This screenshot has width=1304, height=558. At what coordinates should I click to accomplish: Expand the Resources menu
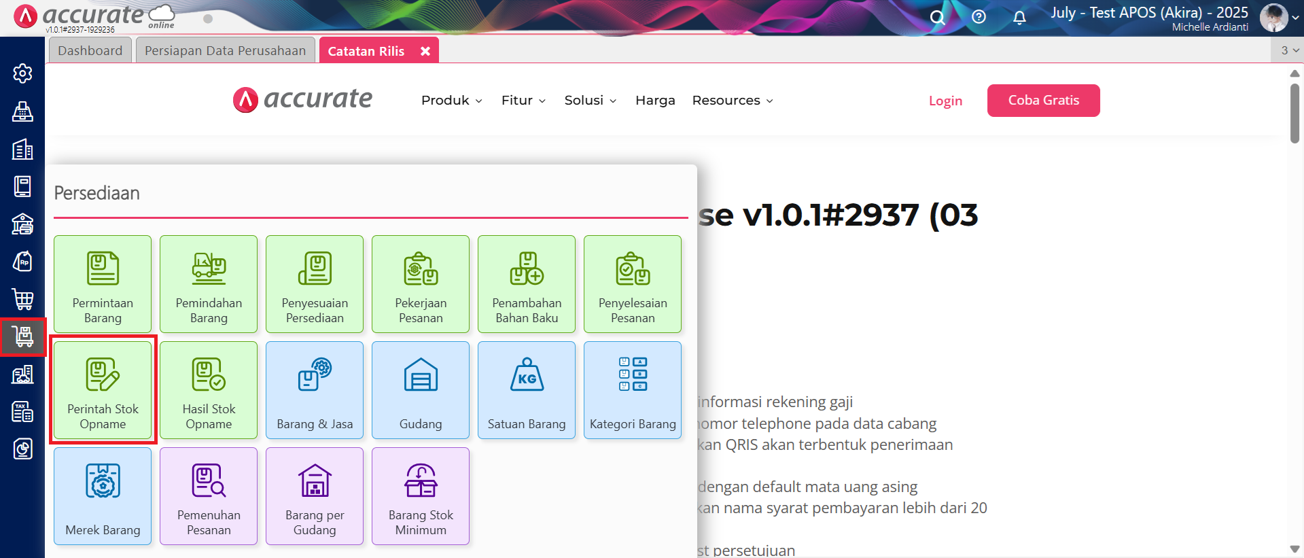tap(733, 101)
